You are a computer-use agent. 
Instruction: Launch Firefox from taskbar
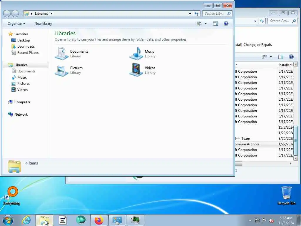(x=99, y=220)
